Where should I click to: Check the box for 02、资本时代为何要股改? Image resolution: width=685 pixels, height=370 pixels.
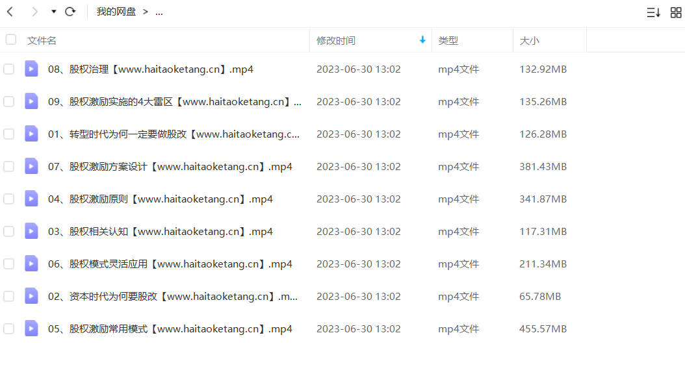(x=8, y=296)
